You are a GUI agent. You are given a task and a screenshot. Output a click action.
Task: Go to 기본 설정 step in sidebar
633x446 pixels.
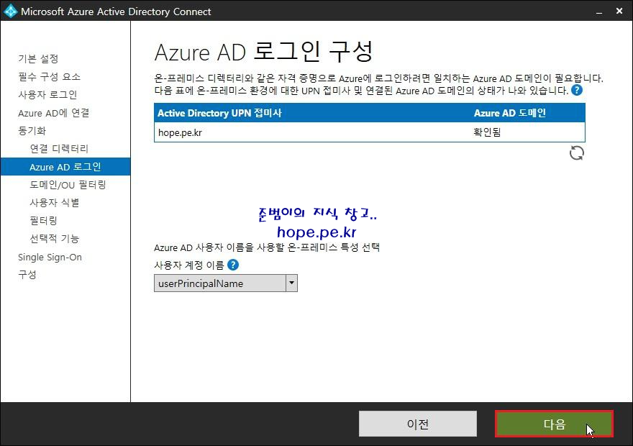38,59
